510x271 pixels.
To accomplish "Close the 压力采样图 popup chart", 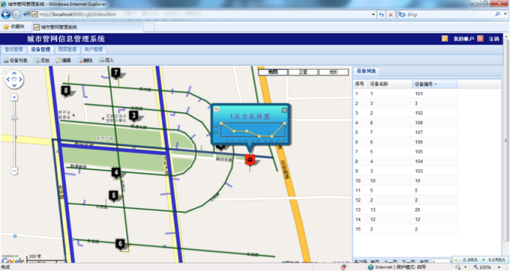I will coord(284,110).
